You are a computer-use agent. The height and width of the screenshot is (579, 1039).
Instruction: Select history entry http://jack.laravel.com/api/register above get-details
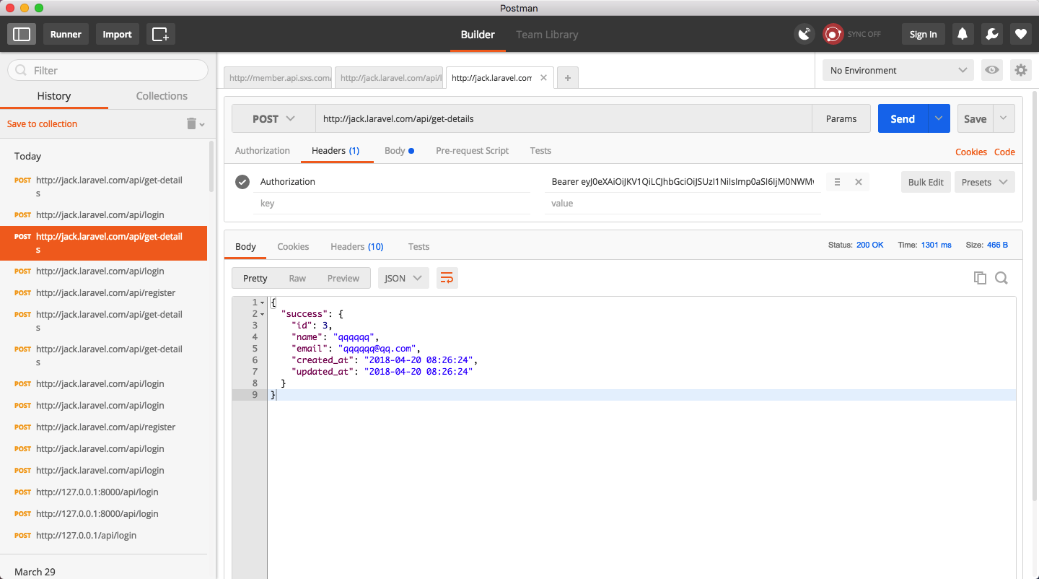click(105, 292)
